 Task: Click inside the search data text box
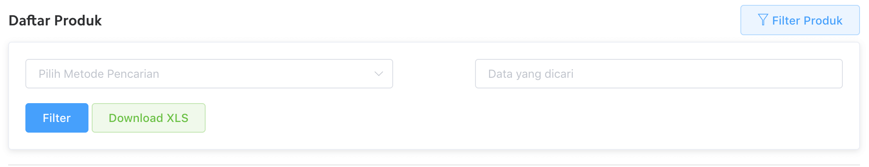pyautogui.click(x=659, y=74)
